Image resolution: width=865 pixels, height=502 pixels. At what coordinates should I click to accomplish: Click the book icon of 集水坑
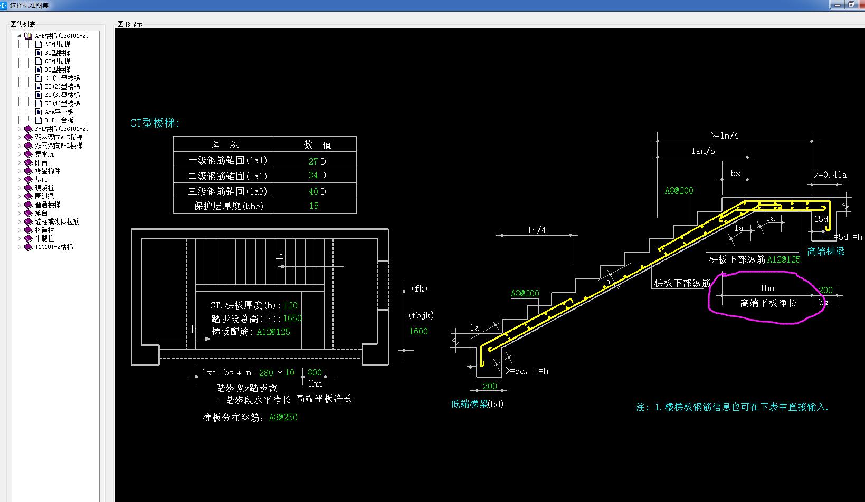click(x=28, y=154)
